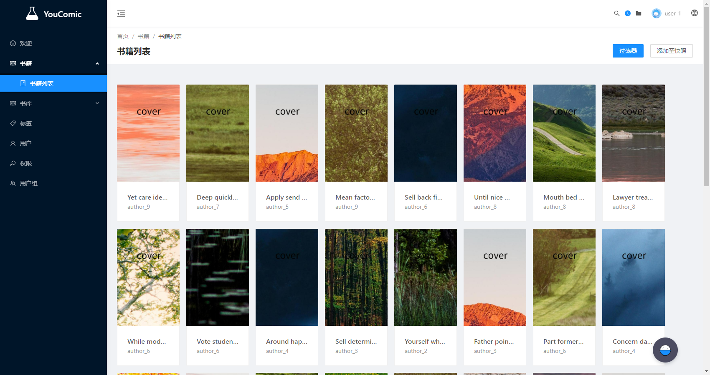Click the title 'Mouth bed ...'
710x375 pixels.
point(564,197)
